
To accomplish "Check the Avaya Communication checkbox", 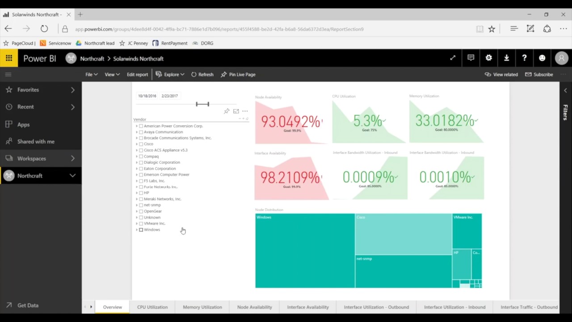I will coord(141,132).
